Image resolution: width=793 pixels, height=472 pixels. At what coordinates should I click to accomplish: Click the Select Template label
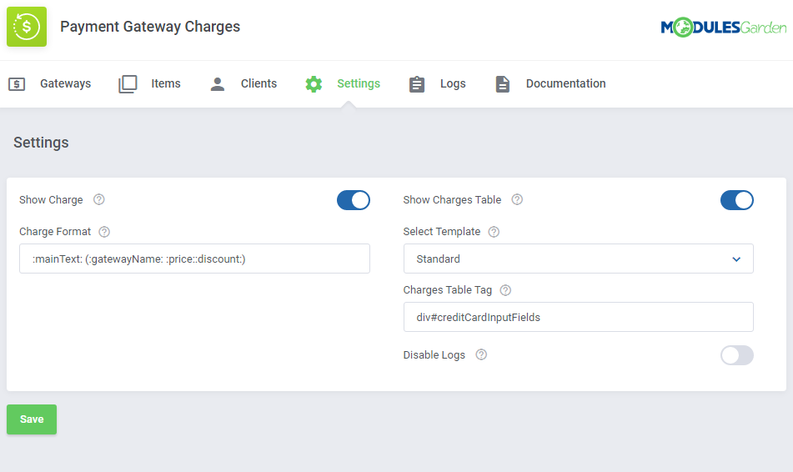[x=441, y=232]
